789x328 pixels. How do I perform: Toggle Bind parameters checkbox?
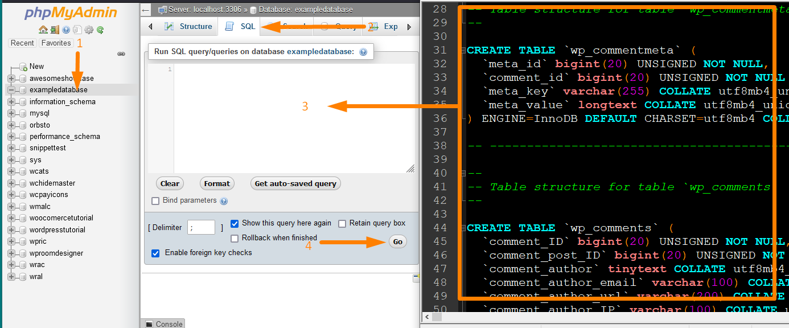(x=155, y=201)
